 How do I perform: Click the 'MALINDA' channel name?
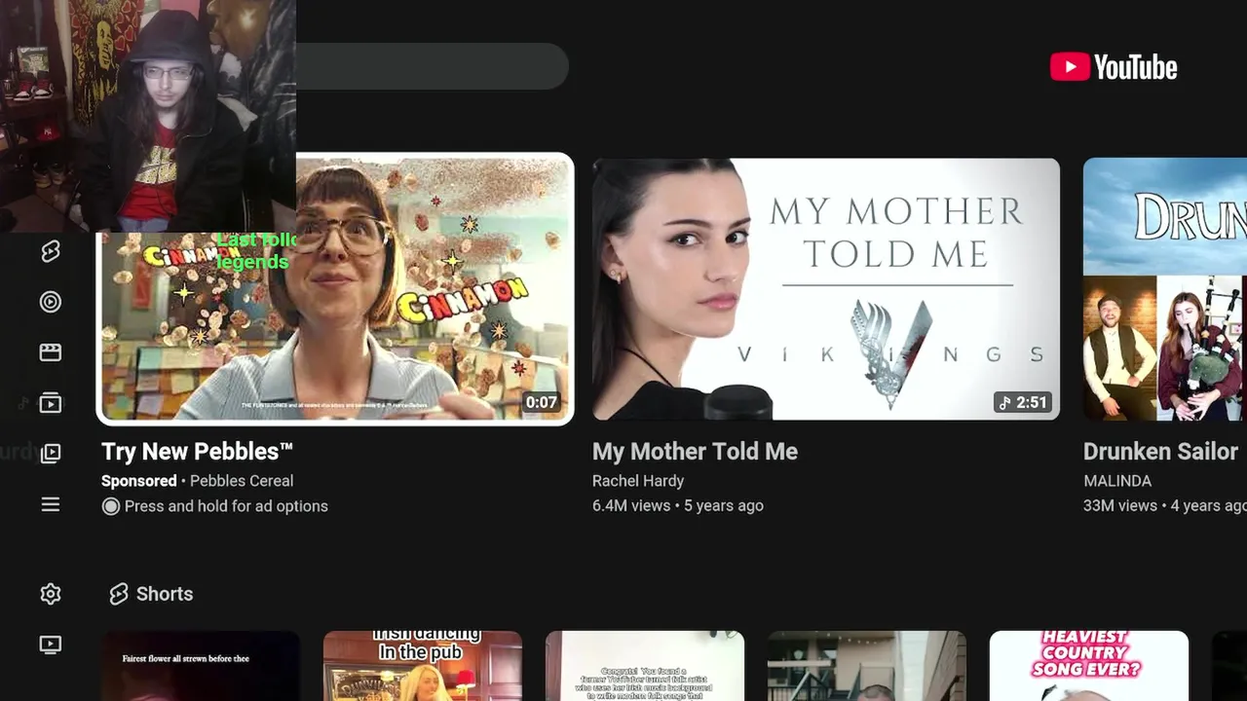[1117, 481]
